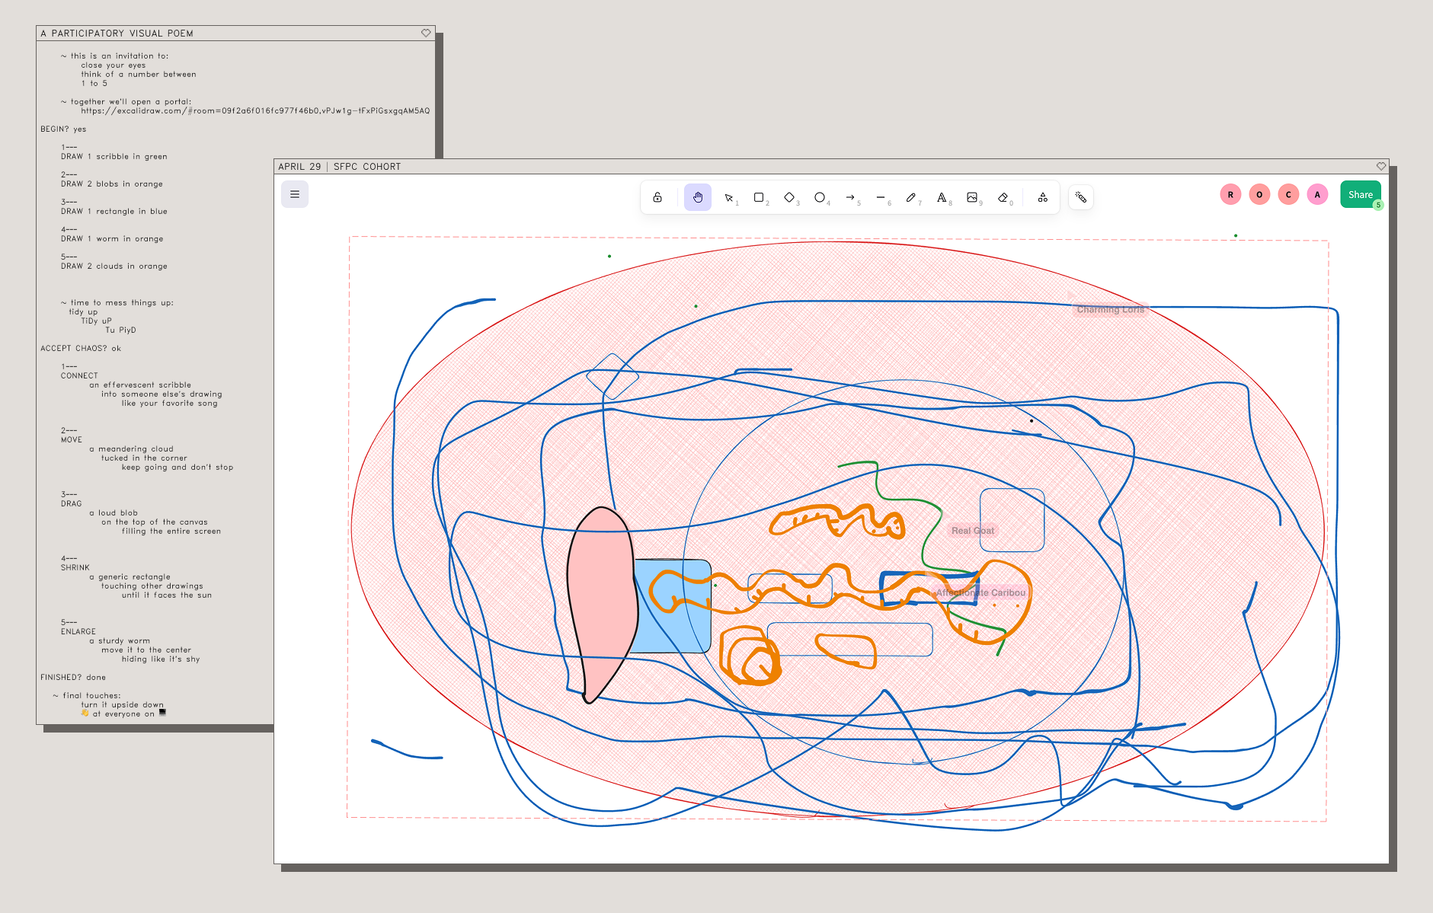Toggle the laser pointer button
1433x913 pixels.
(1081, 197)
